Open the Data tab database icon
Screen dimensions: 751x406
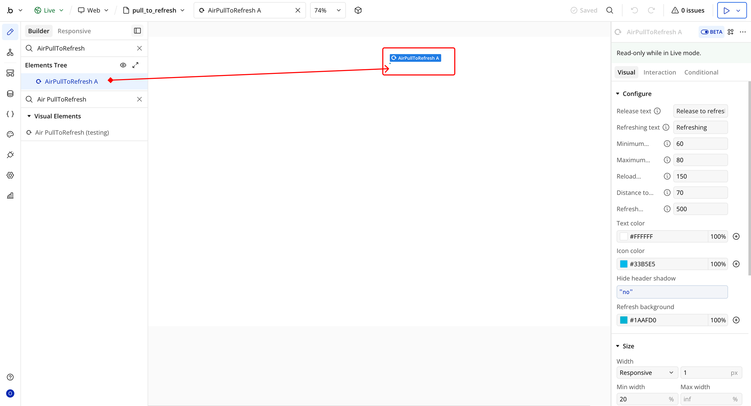point(10,94)
